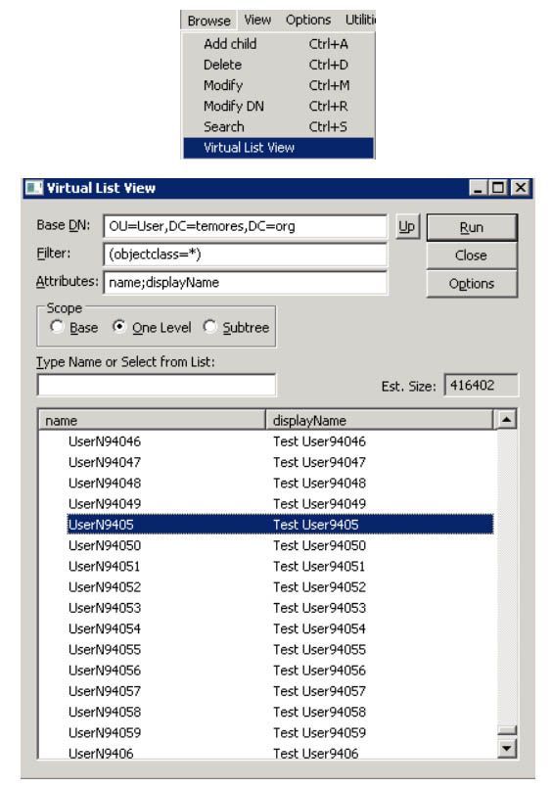Click the vertical scrollbar thumb
This screenshot has height=788, width=552.
tap(506, 730)
